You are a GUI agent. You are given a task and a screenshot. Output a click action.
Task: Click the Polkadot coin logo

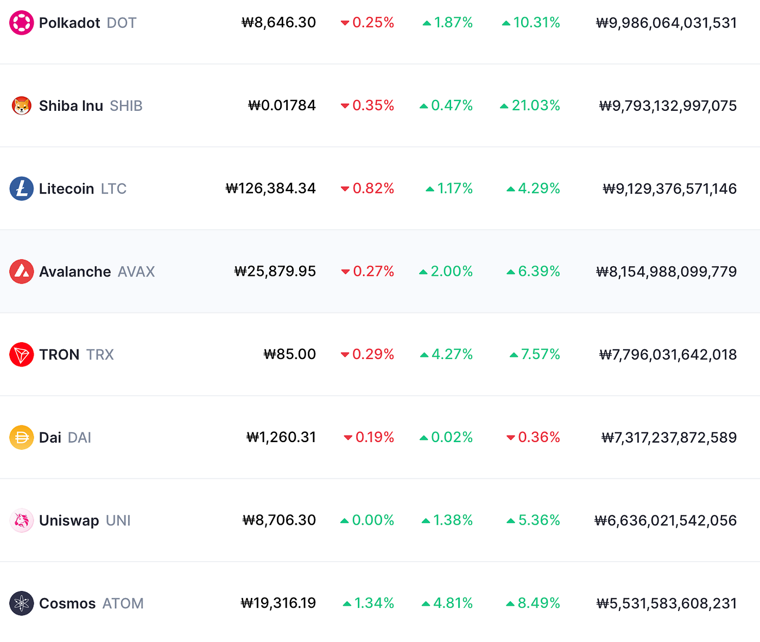coord(22,23)
